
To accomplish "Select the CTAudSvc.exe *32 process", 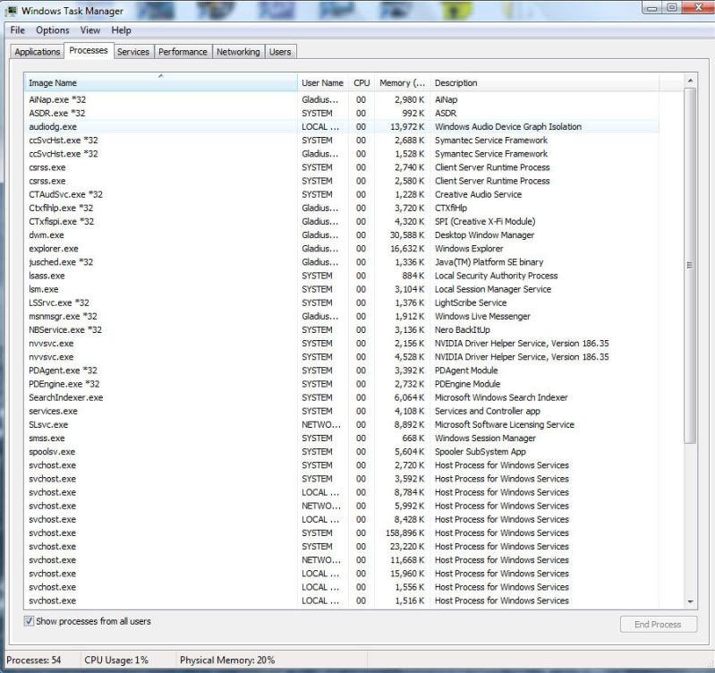I will tap(342, 194).
